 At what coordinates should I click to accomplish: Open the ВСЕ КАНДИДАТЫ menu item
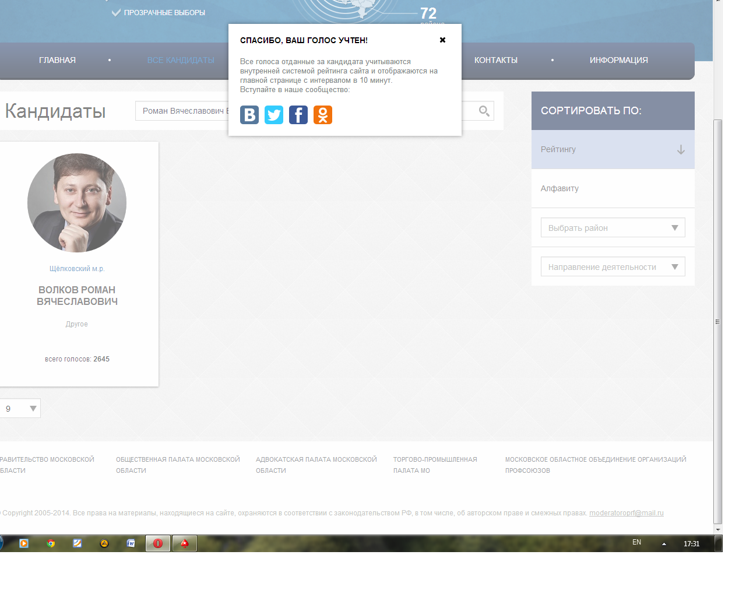click(181, 60)
